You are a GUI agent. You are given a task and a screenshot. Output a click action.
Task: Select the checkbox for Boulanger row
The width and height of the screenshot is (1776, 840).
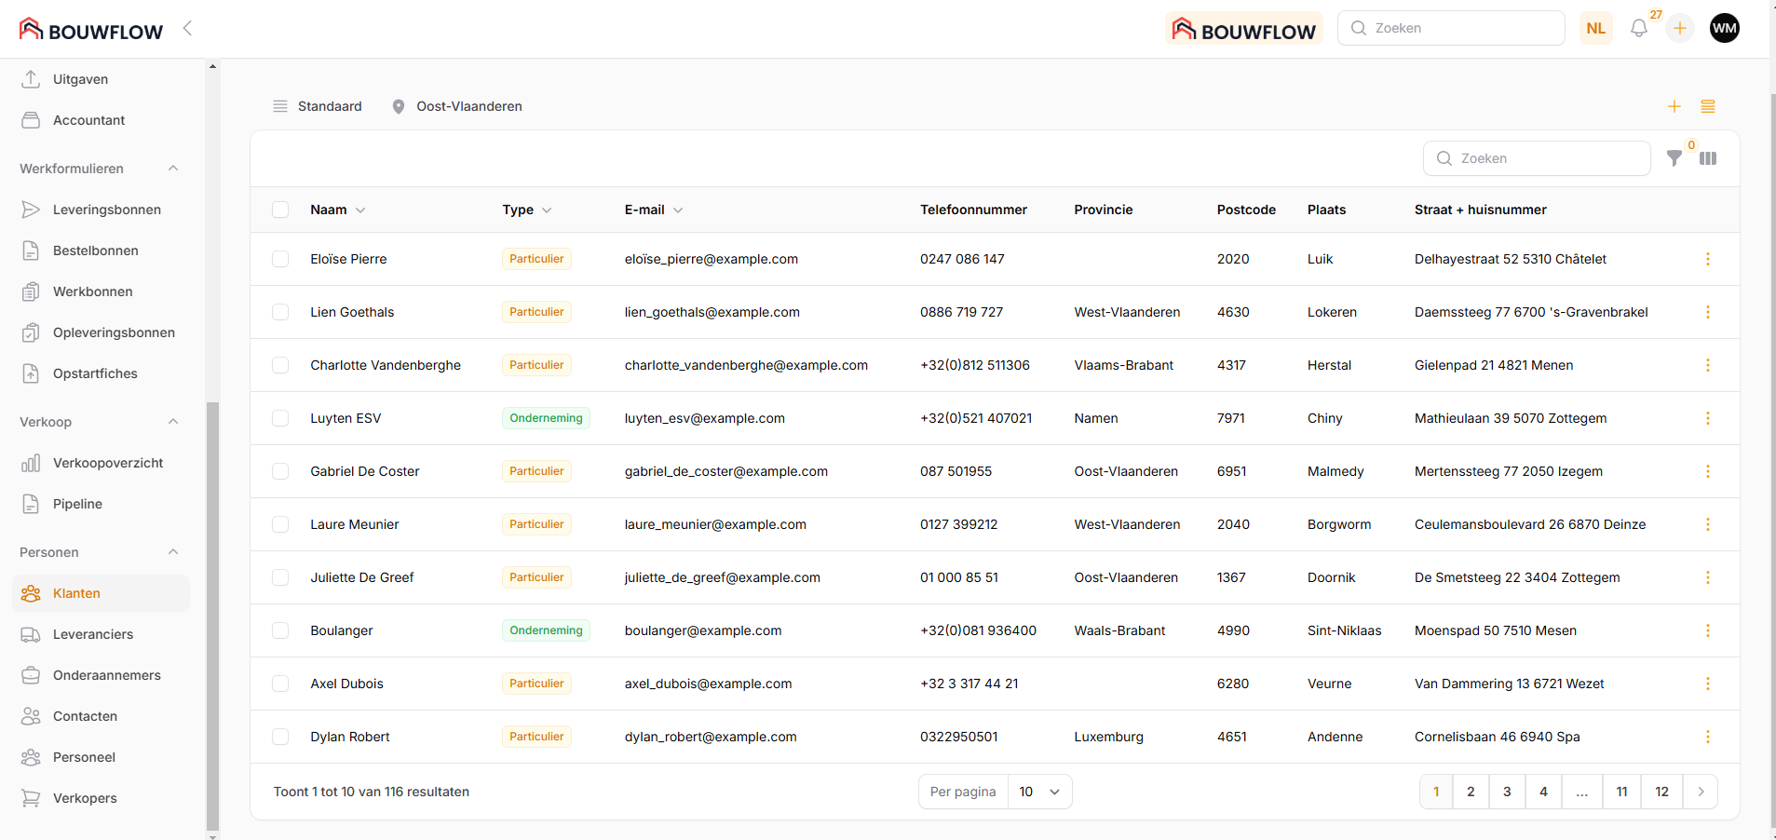point(280,630)
